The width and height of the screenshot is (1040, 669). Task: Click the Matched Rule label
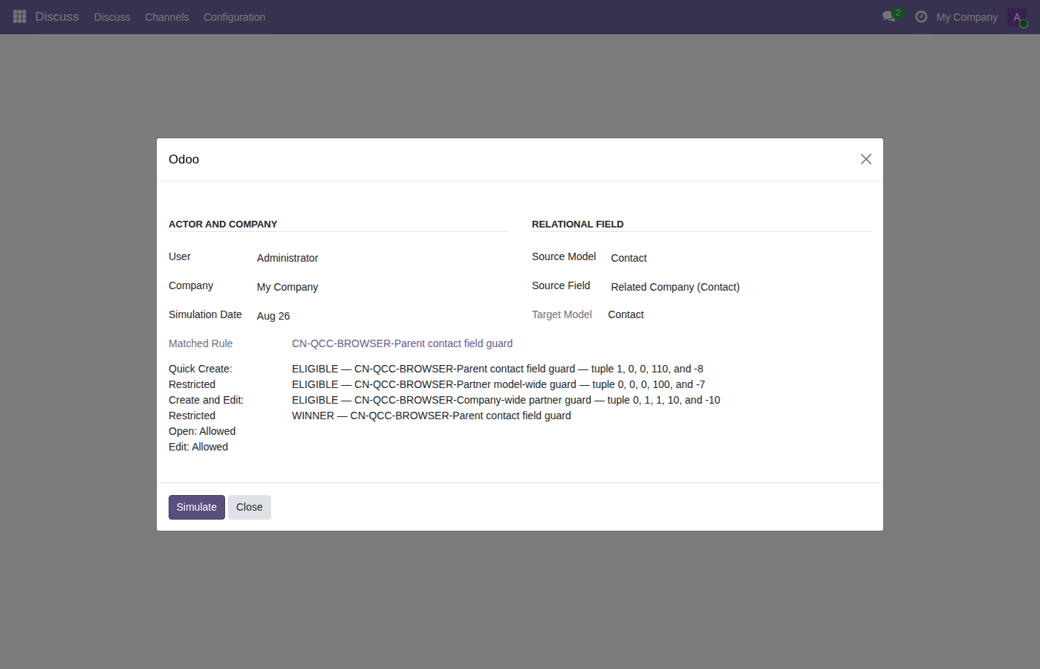coord(201,343)
